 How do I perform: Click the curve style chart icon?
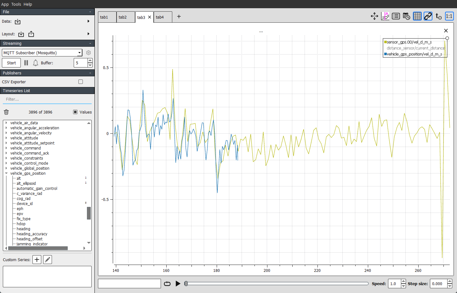pyautogui.click(x=385, y=16)
